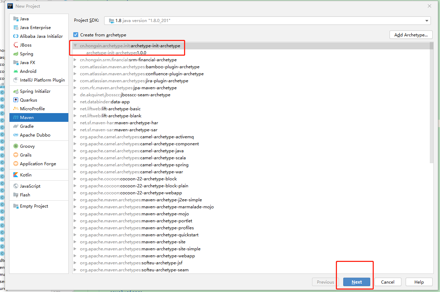
Task: Pick the IntelliJ Platform Plugin icon
Action: click(15, 80)
